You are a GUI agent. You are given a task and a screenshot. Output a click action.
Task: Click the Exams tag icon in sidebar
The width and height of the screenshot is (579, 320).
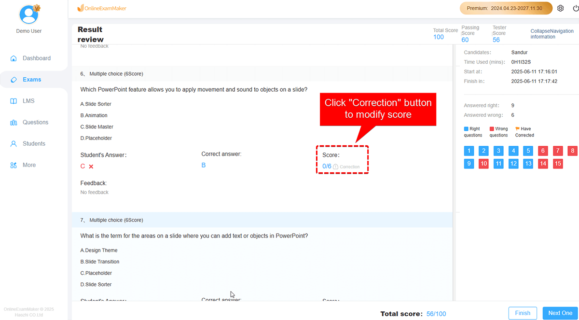pos(14,80)
